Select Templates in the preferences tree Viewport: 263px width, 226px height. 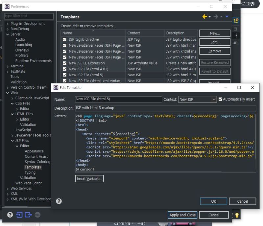tap(33, 167)
